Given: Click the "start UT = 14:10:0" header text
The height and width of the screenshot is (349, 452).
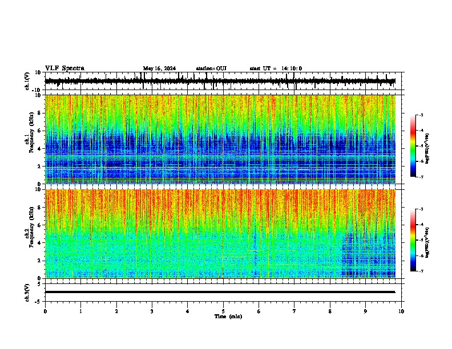Looking at the screenshot, I should click(276, 68).
